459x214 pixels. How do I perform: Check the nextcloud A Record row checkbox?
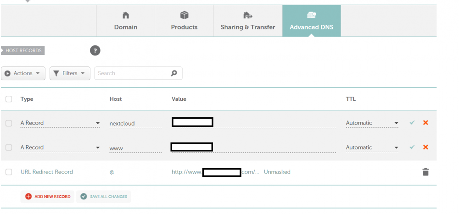(9, 123)
